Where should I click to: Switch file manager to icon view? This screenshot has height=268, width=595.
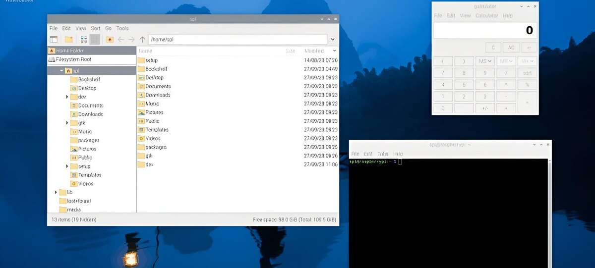coord(84,40)
